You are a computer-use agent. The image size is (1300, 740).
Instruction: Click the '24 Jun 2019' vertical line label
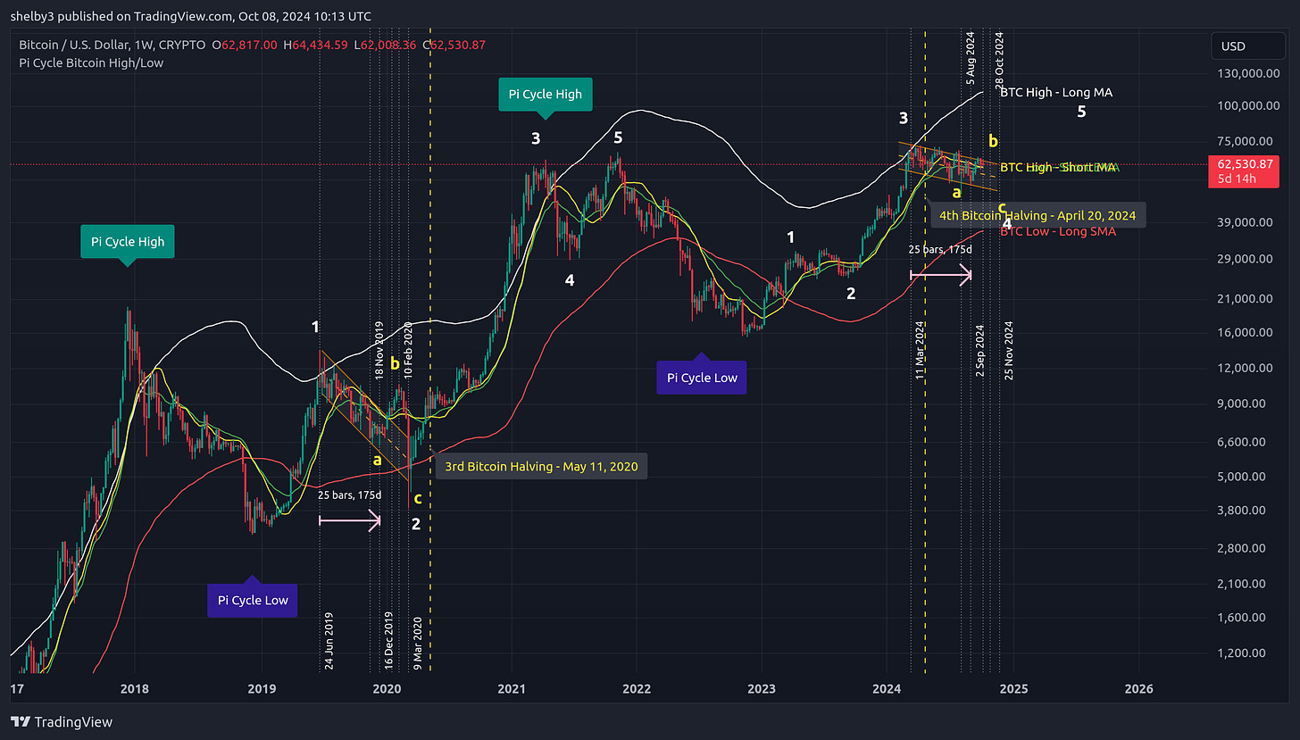coord(329,640)
